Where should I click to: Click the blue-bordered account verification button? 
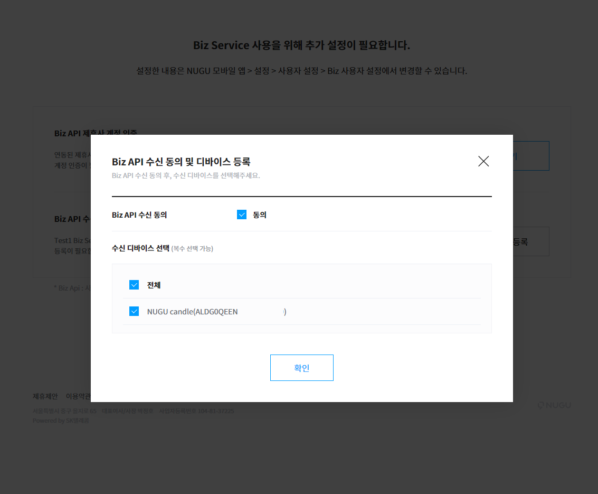click(531, 156)
